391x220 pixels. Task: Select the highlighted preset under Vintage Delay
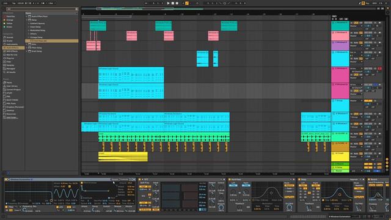(x=52, y=41)
